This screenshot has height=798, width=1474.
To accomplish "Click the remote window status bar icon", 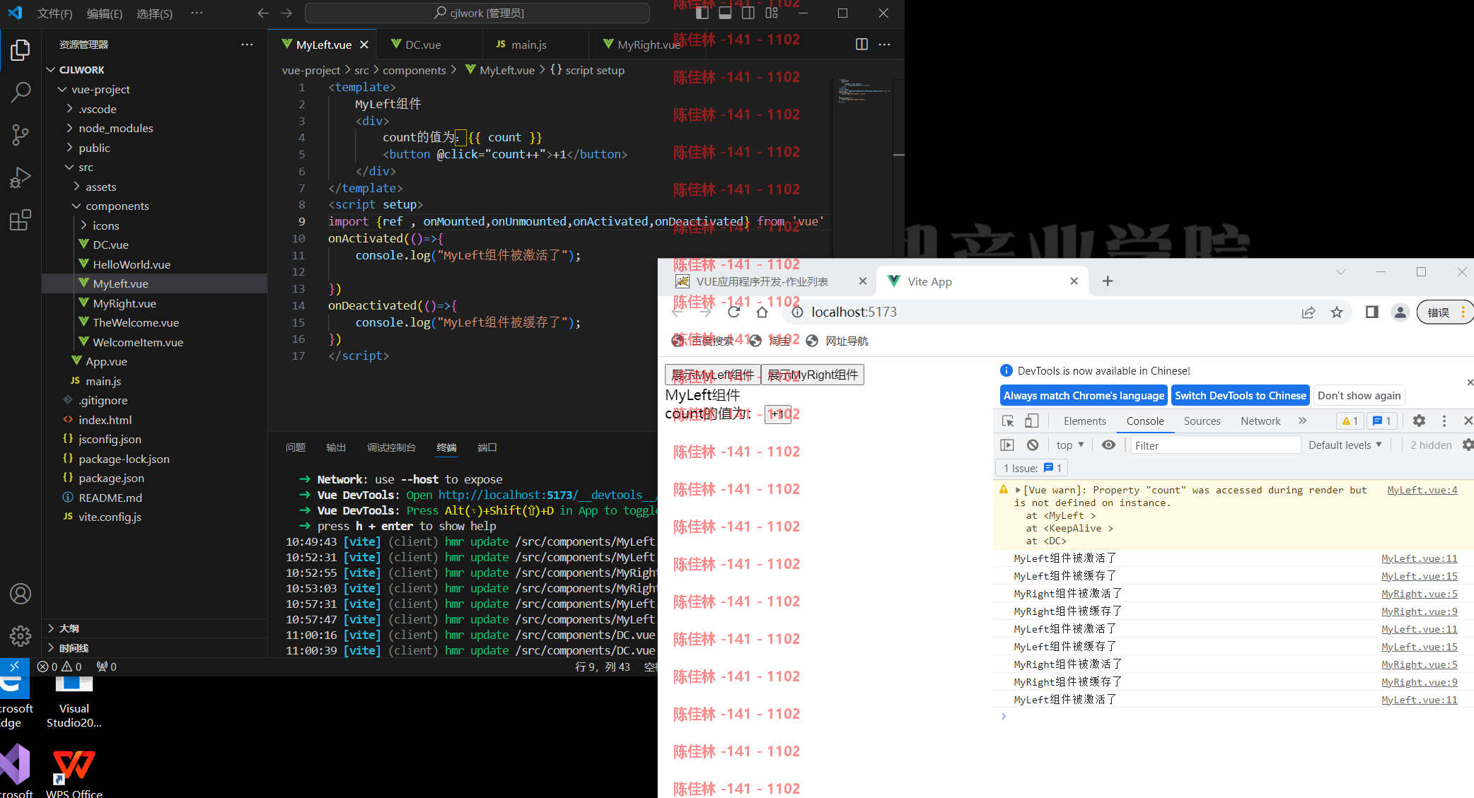I will 14,667.
